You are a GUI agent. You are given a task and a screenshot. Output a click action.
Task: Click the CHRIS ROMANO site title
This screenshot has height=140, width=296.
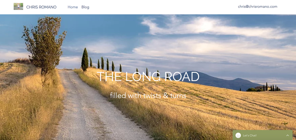click(x=41, y=7)
